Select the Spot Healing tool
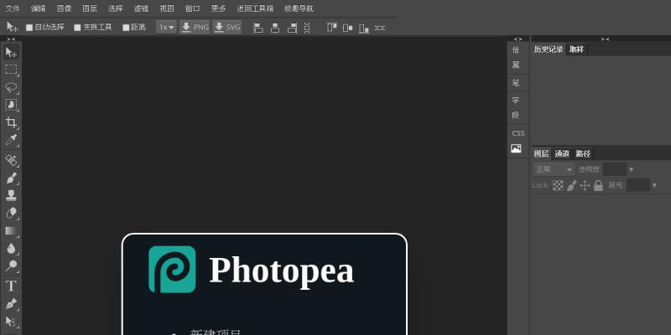The image size is (671, 335). (x=11, y=161)
